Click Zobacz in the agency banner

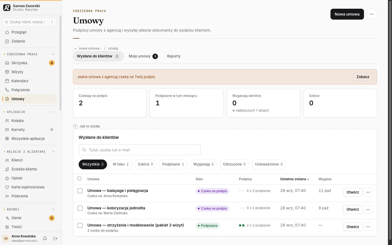(363, 77)
